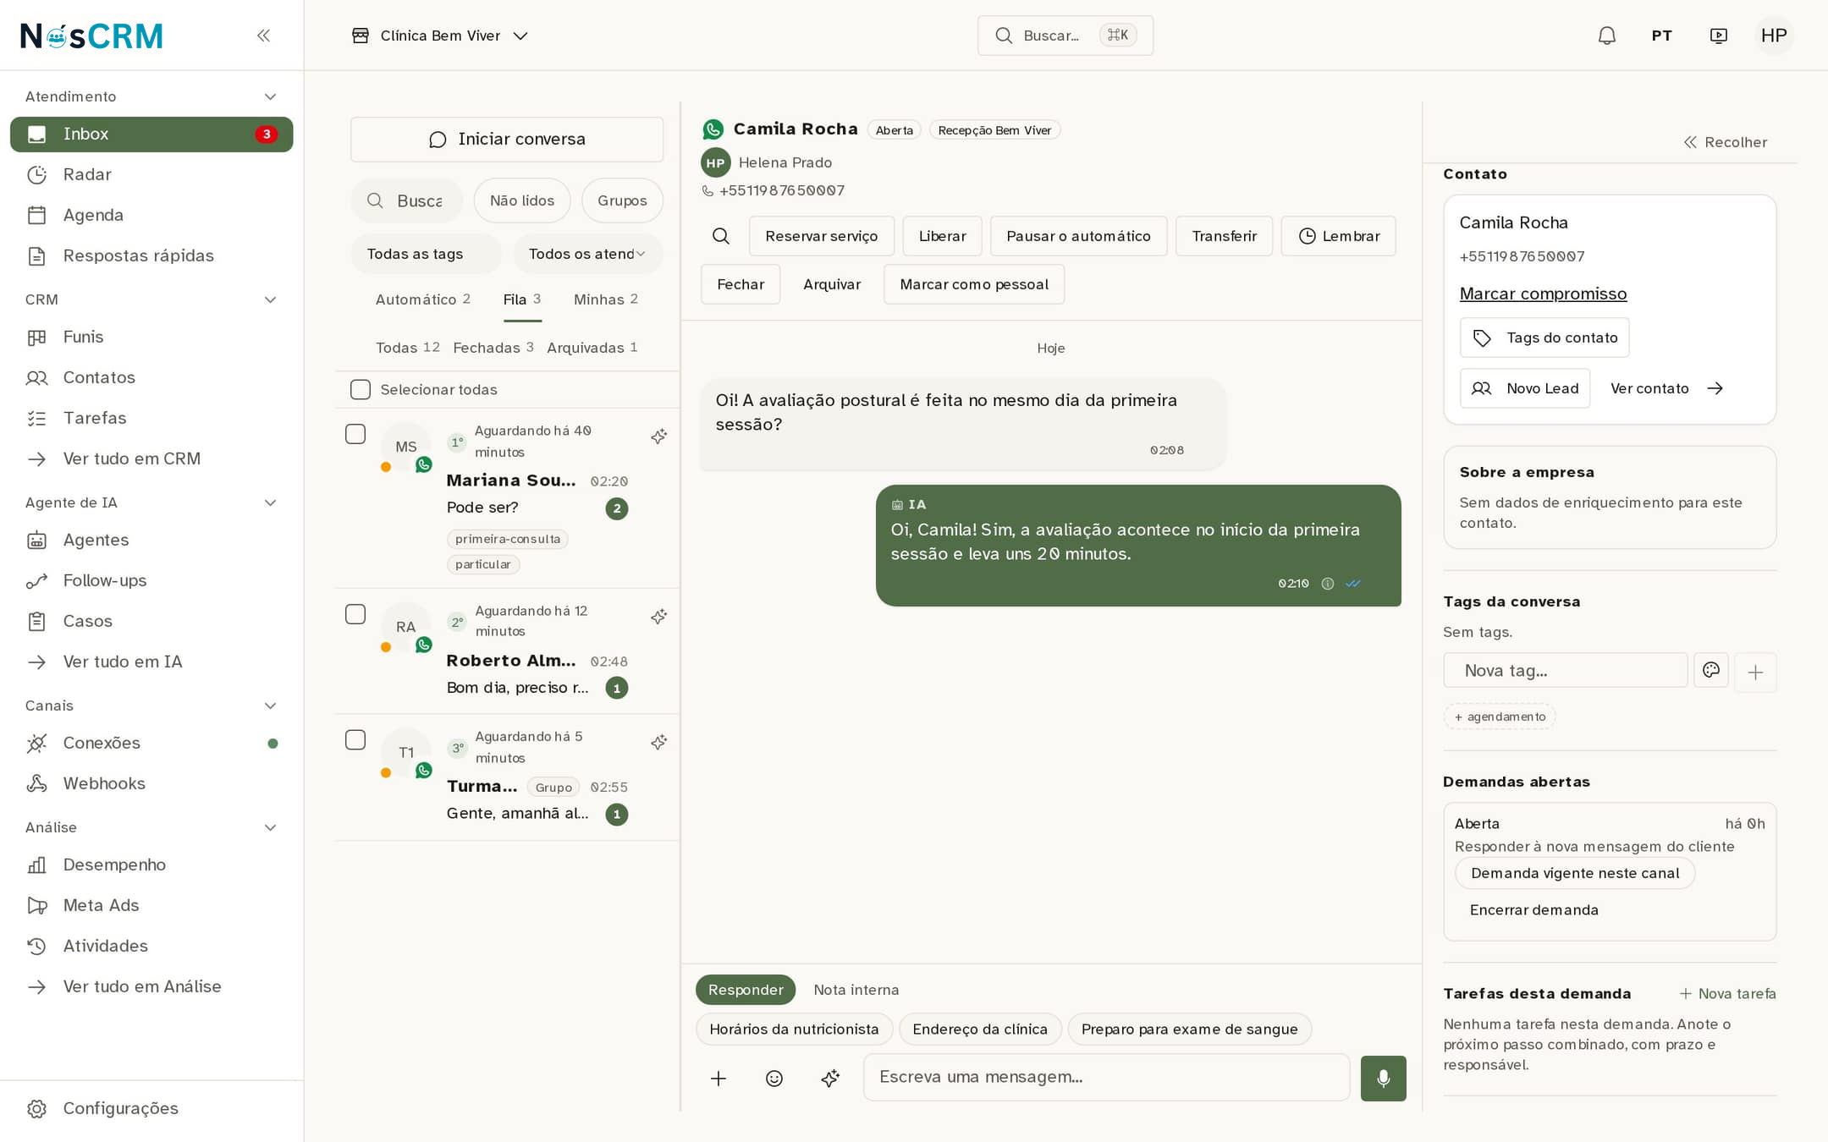
Task: Click Marcar compromisso link
Action: click(1543, 294)
